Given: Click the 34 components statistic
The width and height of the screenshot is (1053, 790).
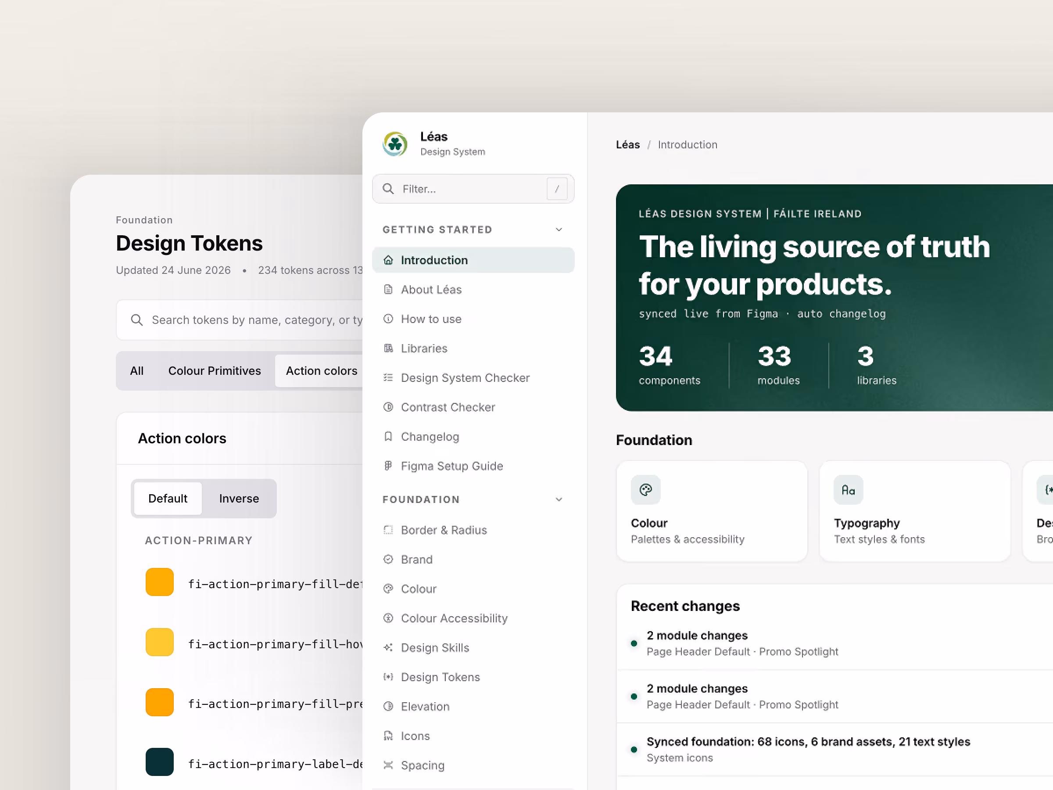Looking at the screenshot, I should coord(669,365).
